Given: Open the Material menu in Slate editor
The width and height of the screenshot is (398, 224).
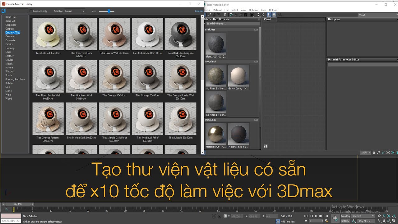Looking at the screenshot, I should click(217, 10).
